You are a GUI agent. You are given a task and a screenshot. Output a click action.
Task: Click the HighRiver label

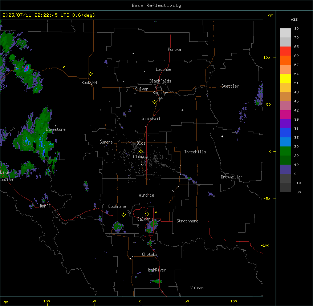(x=156, y=270)
